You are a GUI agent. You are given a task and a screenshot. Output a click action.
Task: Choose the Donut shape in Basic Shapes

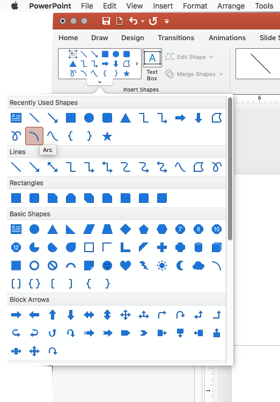click(x=34, y=266)
